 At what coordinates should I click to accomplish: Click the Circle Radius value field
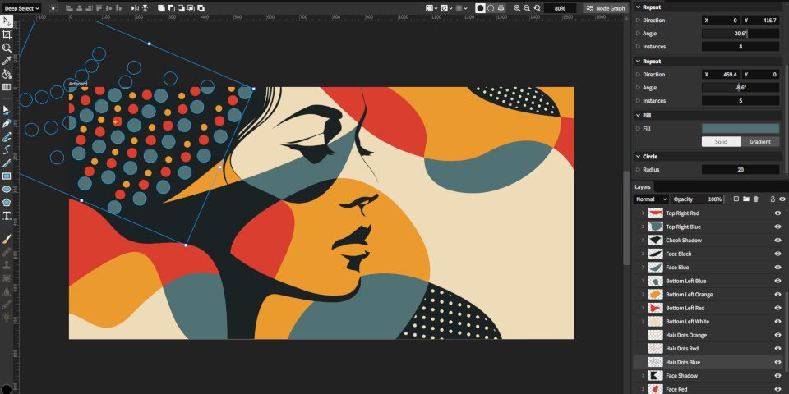coord(741,170)
